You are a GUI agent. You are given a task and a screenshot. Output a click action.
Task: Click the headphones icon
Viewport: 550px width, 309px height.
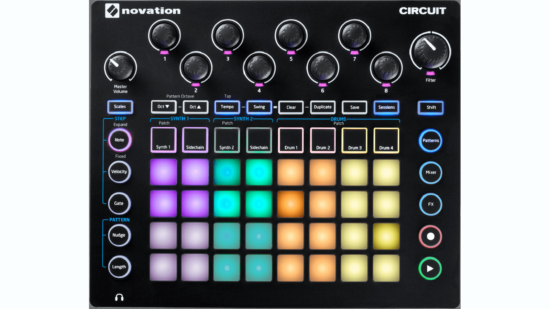119,297
